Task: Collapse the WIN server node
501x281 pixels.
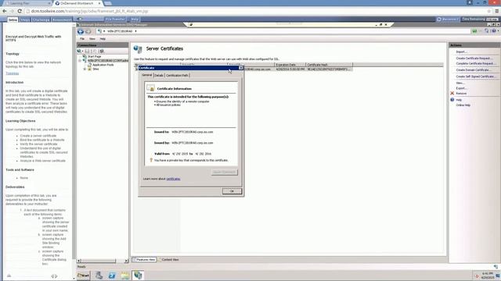Action: pos(80,61)
